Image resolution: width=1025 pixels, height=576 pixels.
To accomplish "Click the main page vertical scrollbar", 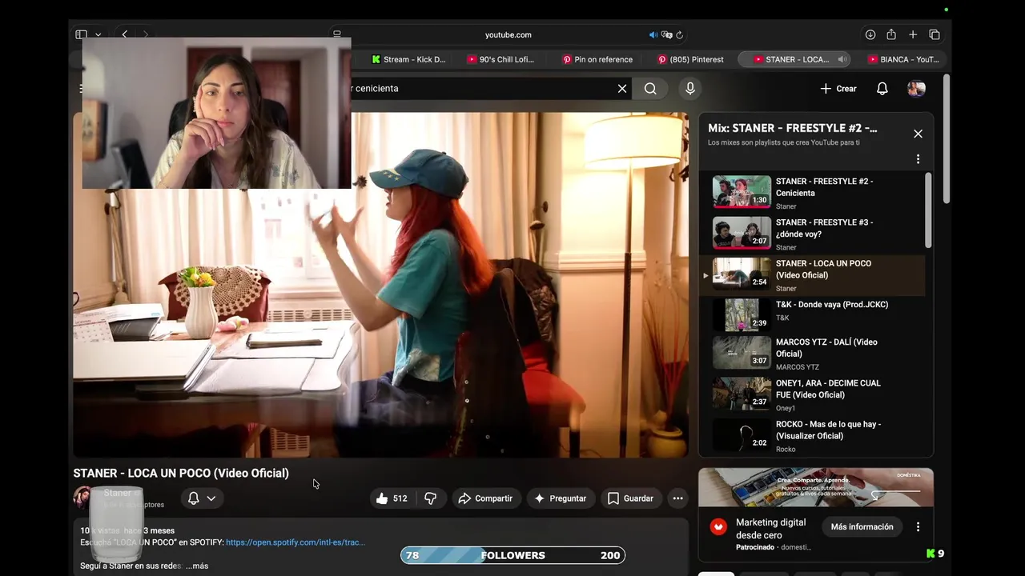I will [946, 138].
